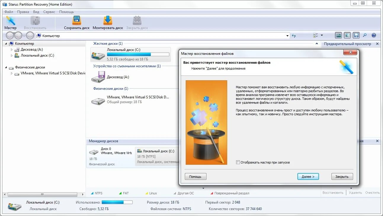Select Локальный диск (C:) in the tree
The width and height of the screenshot is (383, 216).
click(x=37, y=55)
